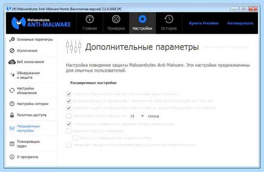Screen dimensions: 264x172
Task: Minimize the Malwarebytes window
Action: tap(235, 9)
